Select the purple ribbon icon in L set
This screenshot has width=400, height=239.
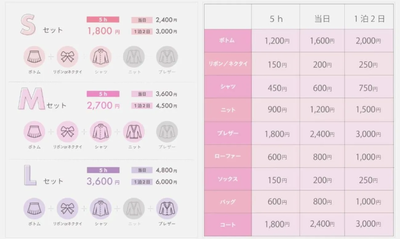pos(67,209)
